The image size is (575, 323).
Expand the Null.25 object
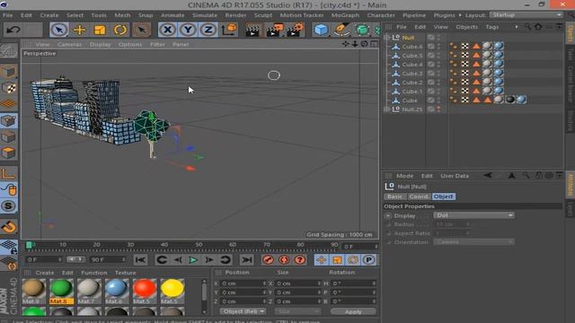coord(386,109)
